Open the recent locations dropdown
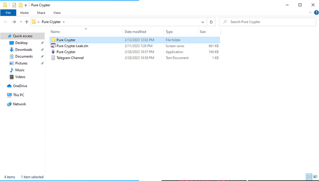 click(21, 22)
